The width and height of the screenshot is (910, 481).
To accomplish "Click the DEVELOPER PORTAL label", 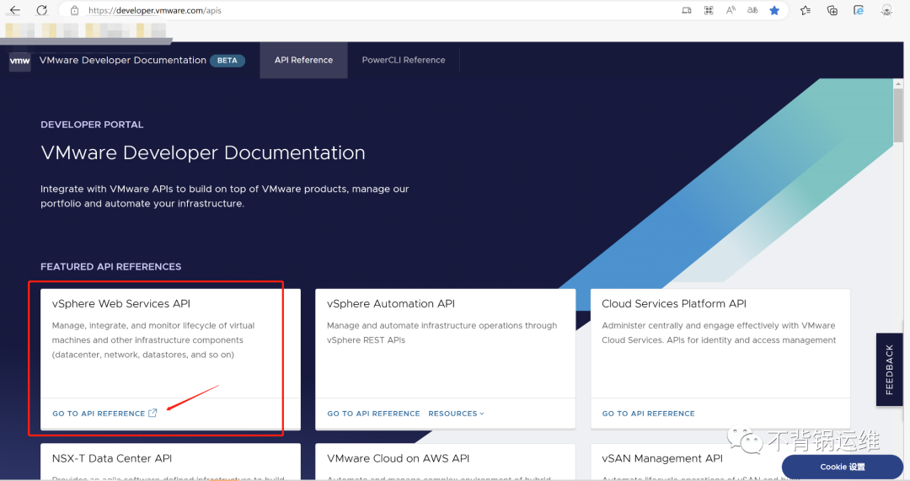I will (92, 125).
